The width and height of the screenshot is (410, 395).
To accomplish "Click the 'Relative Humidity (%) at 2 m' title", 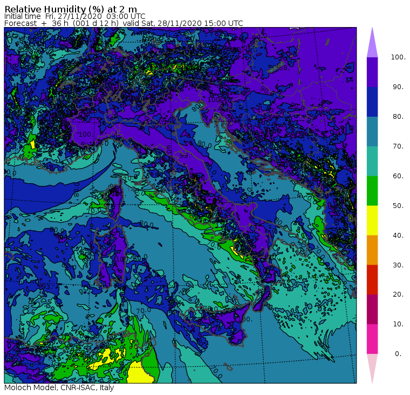I will 71,9.
